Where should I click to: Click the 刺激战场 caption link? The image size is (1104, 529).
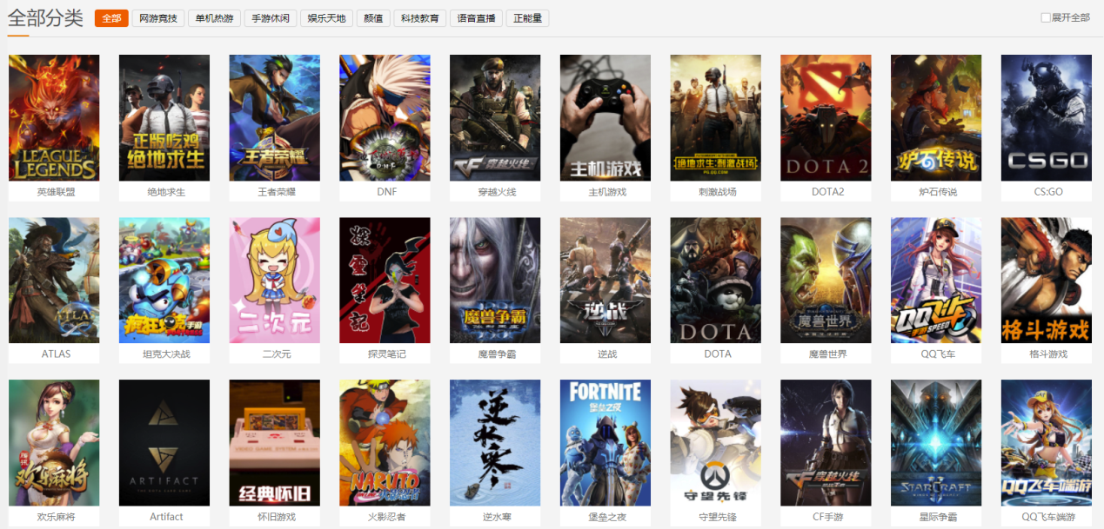point(718,192)
